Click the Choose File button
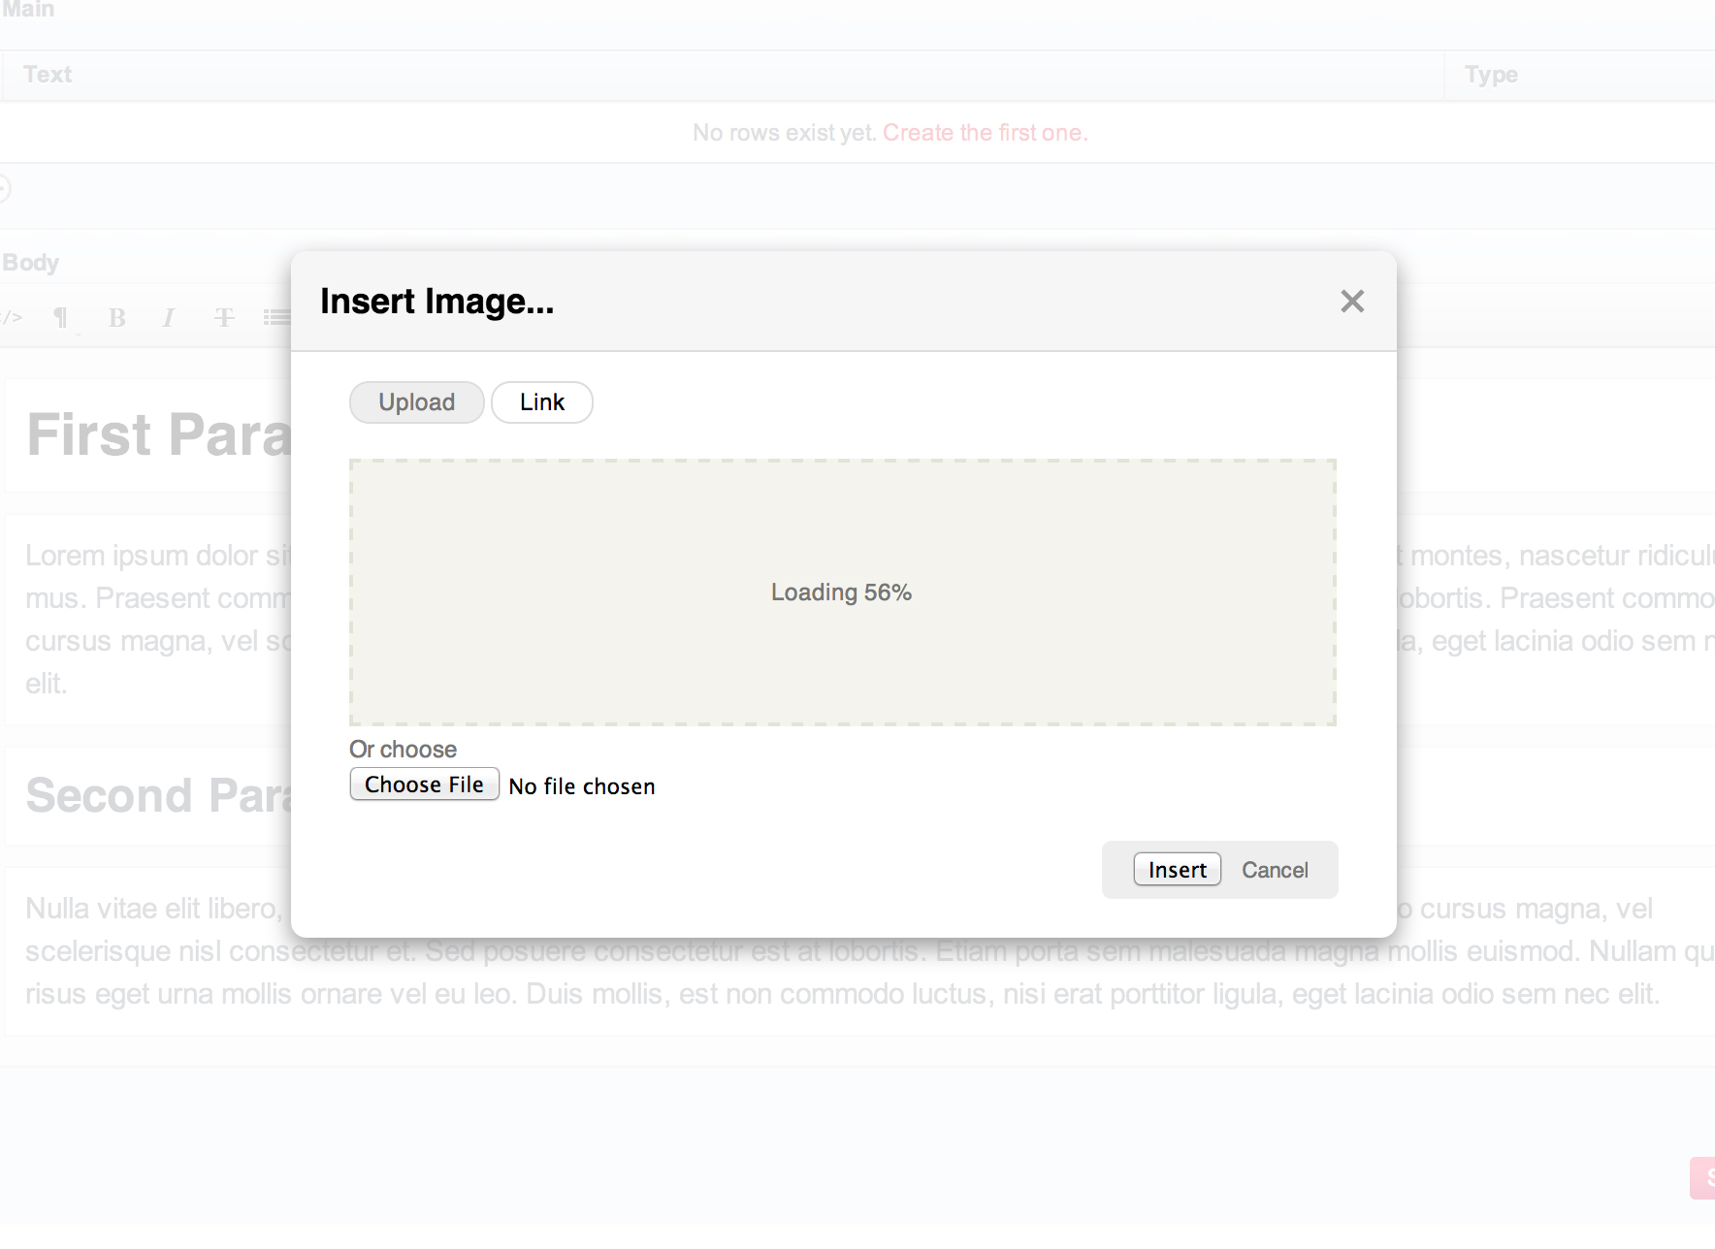The height and width of the screenshot is (1249, 1715). [425, 785]
